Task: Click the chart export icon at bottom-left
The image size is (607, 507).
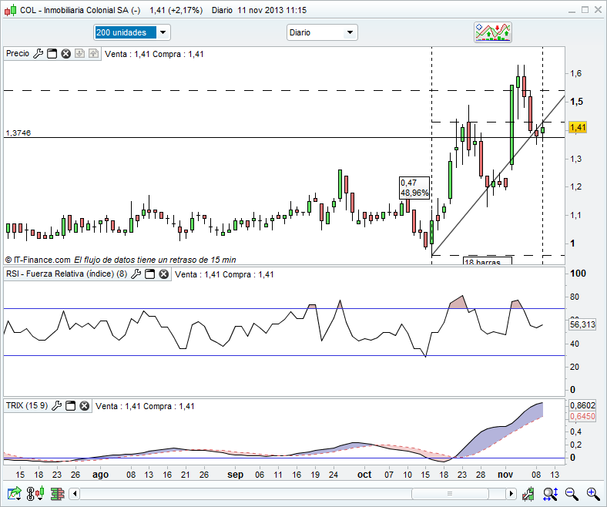Action: tap(14, 493)
